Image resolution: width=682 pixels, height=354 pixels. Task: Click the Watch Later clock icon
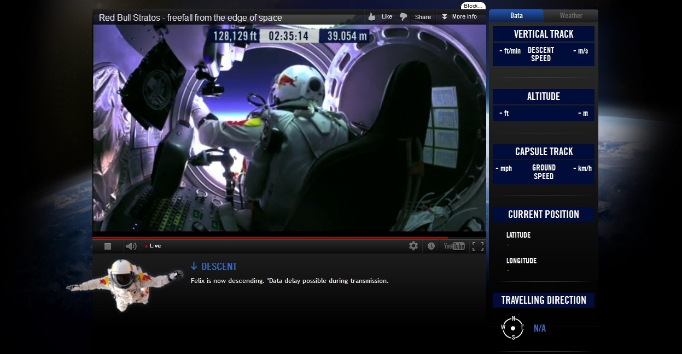pyautogui.click(x=431, y=246)
